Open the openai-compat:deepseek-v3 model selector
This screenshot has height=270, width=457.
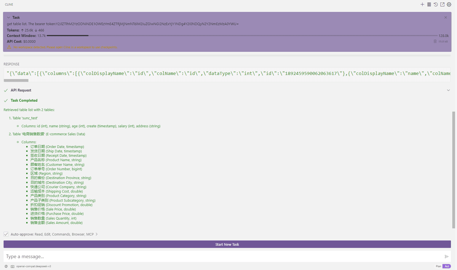click(34, 266)
